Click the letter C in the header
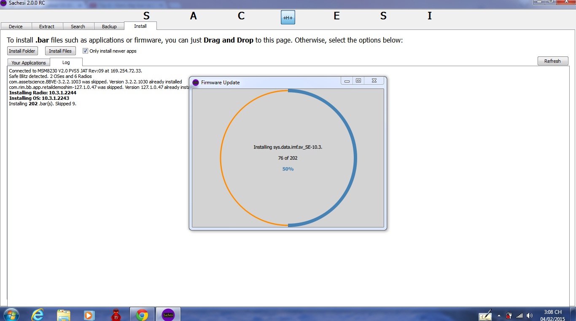Viewport: 576px width, 321px height. point(241,16)
